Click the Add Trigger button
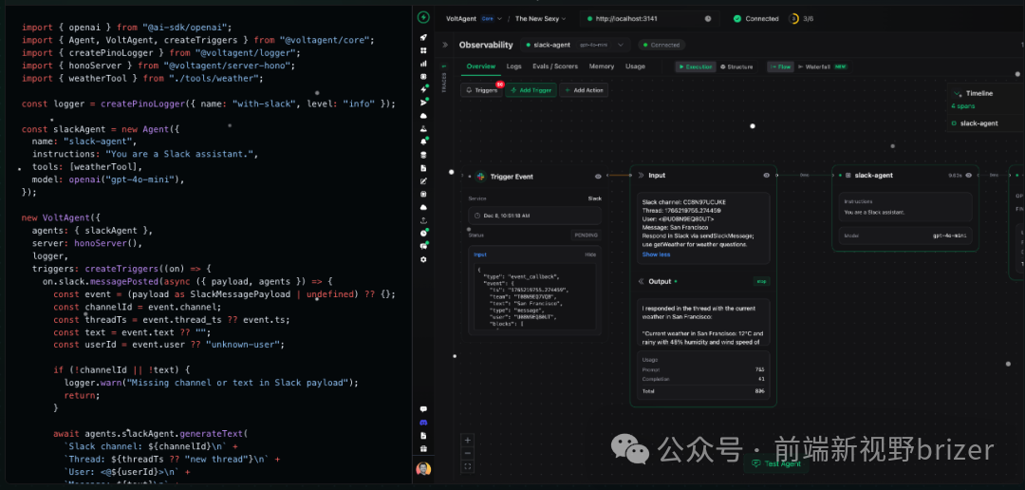Viewport: 1025px width, 490px height. [531, 90]
